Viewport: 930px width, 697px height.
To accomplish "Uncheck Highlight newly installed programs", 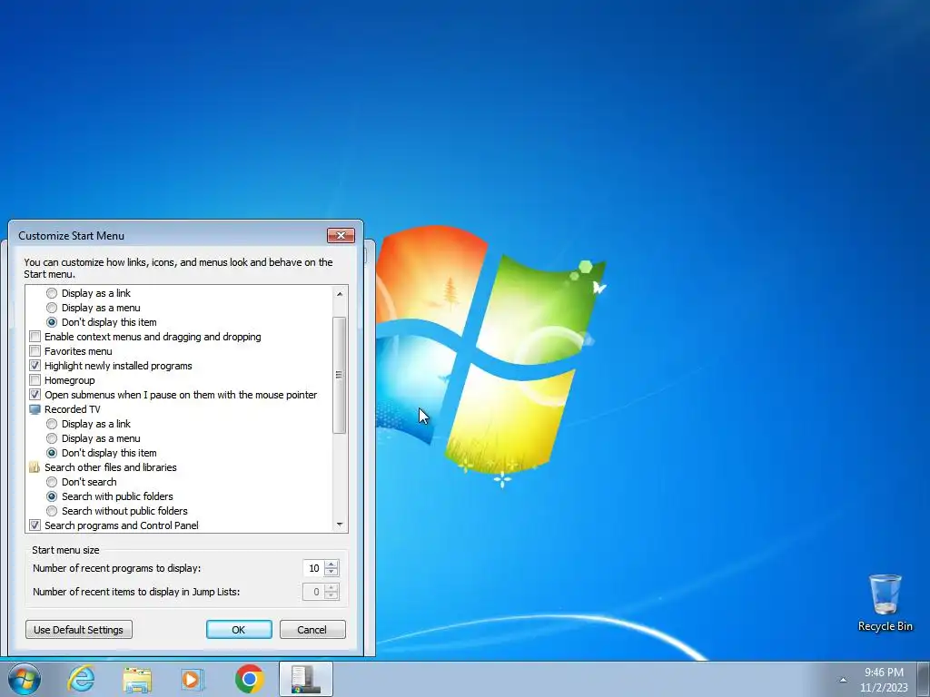I will 35,366.
